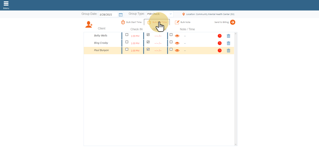Click the red clock icon for Bing Crosby
The width and height of the screenshot is (319, 147).
click(220, 43)
